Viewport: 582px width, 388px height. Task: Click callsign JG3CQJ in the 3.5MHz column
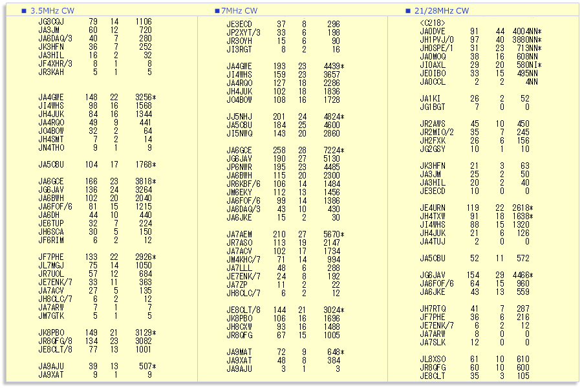point(51,22)
